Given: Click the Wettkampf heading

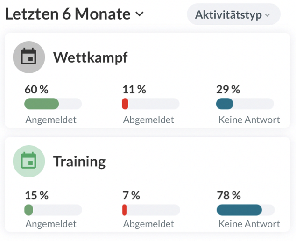Looking at the screenshot, I should pyautogui.click(x=90, y=57).
